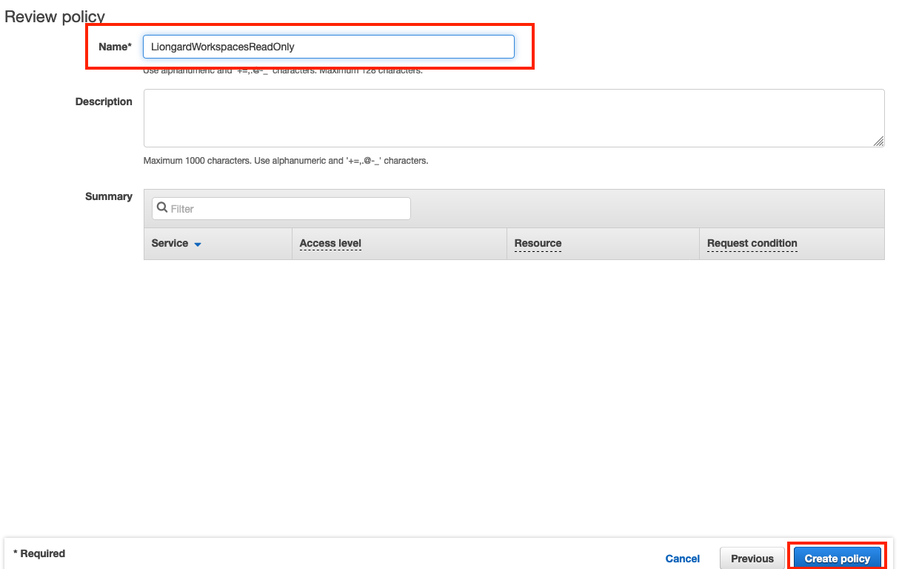
Task: Click the Access level column header
Action: (x=330, y=243)
